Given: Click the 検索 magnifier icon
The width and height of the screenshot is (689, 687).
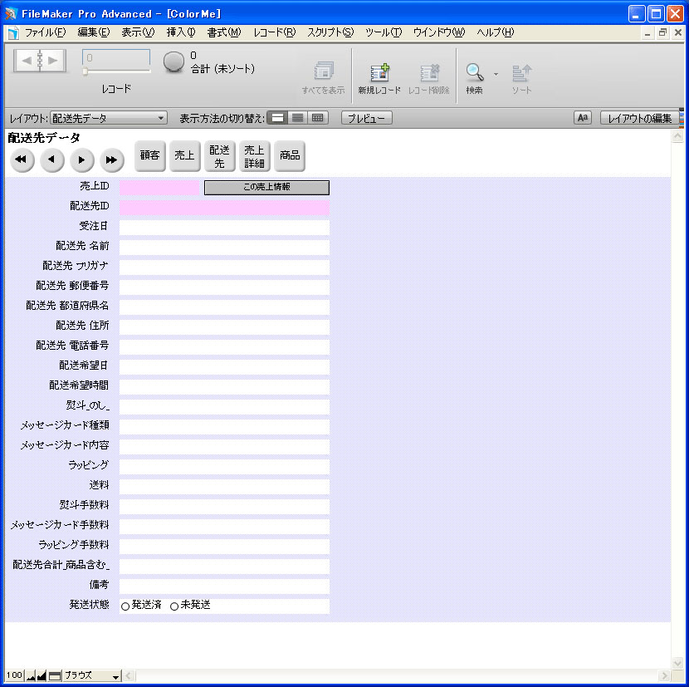Looking at the screenshot, I should point(475,72).
